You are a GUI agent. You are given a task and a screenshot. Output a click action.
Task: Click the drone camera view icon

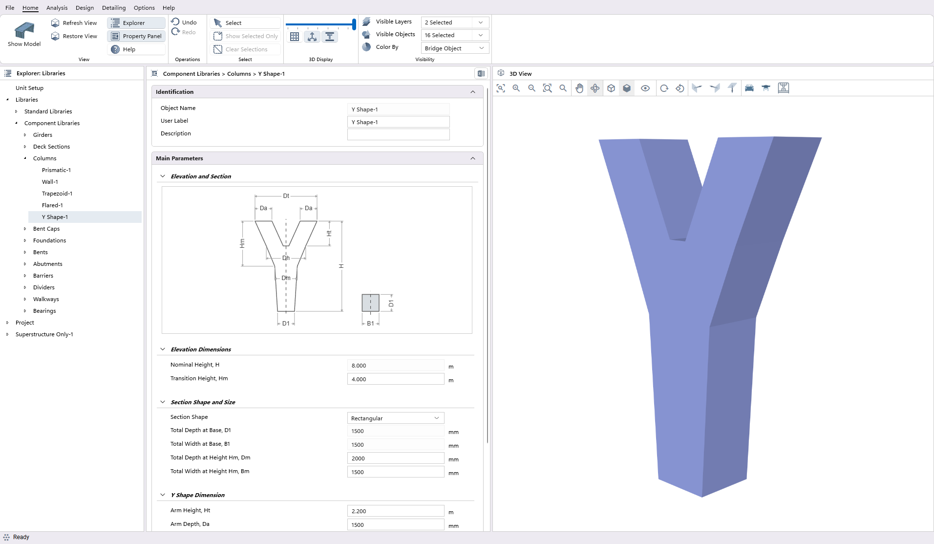click(766, 88)
